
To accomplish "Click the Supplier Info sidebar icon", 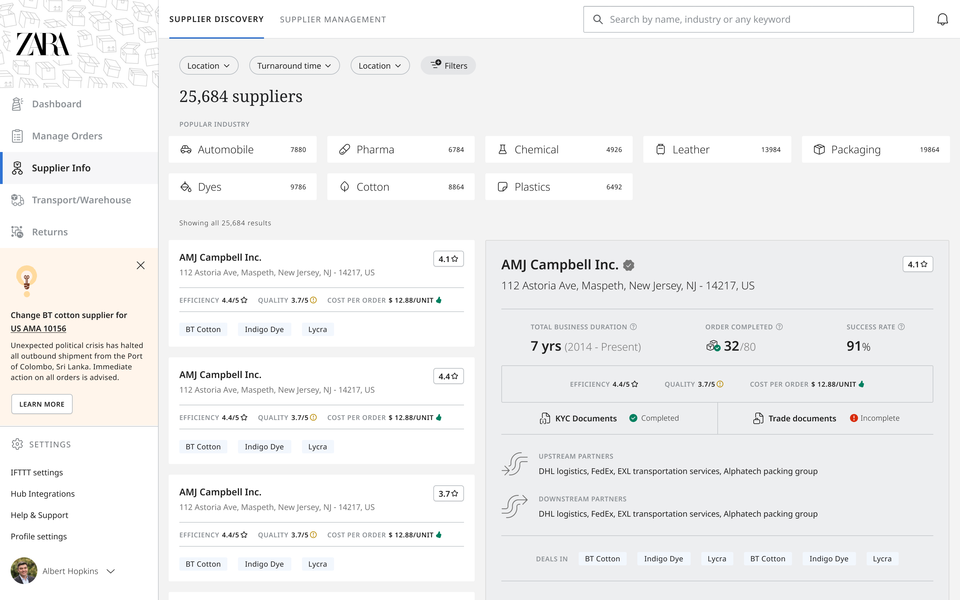I will click(17, 168).
